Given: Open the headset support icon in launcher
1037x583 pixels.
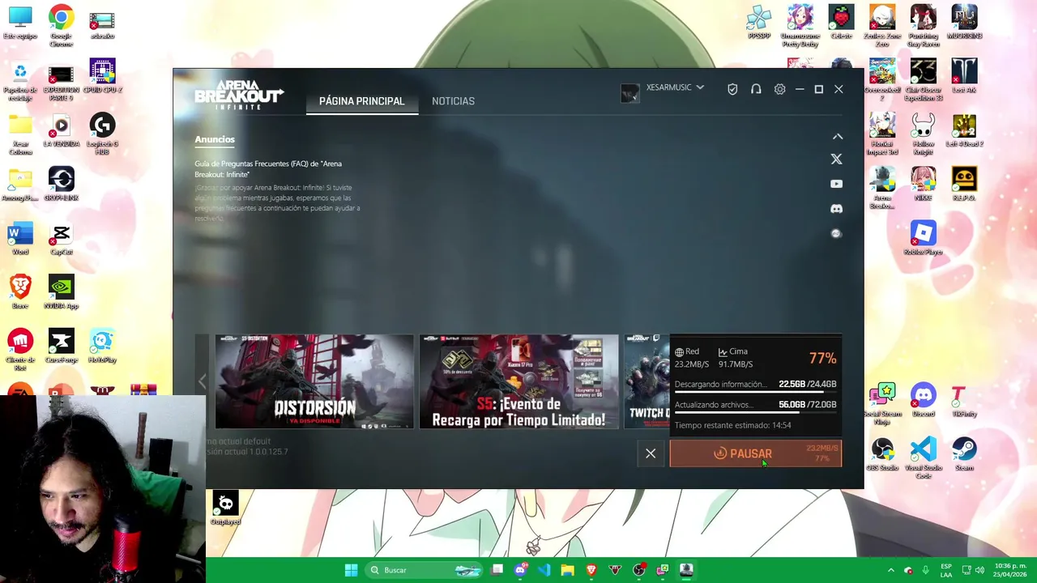Looking at the screenshot, I should click(756, 89).
